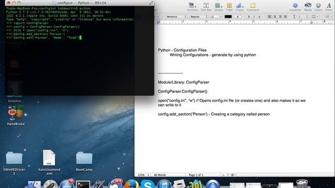Open the list style dropdown in Pages
Image resolution: width=335 pixels, height=188 pixels.
coord(328,17)
